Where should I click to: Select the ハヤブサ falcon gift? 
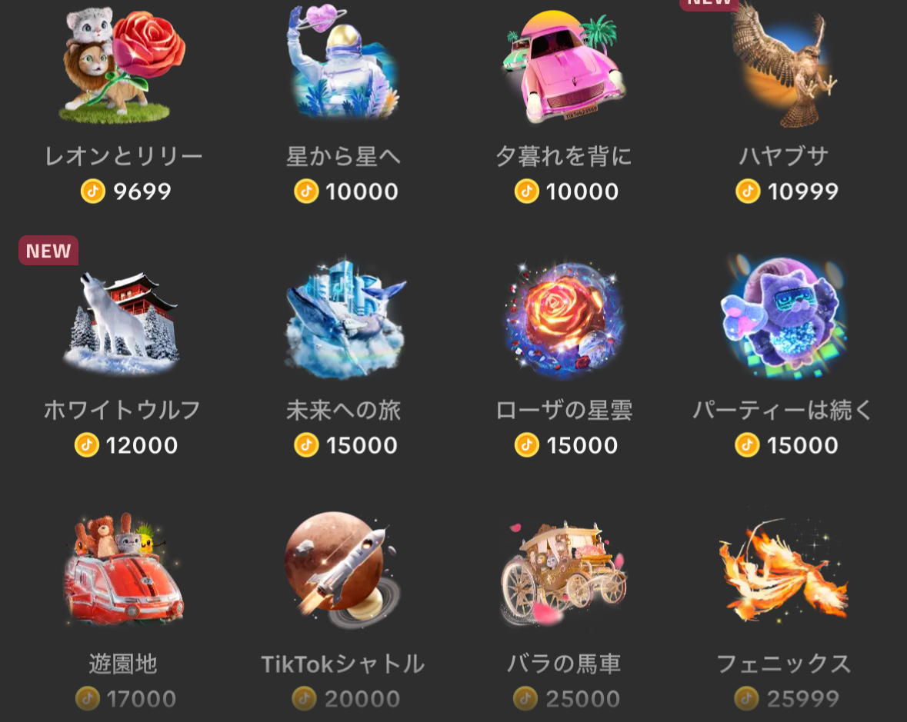point(785,65)
